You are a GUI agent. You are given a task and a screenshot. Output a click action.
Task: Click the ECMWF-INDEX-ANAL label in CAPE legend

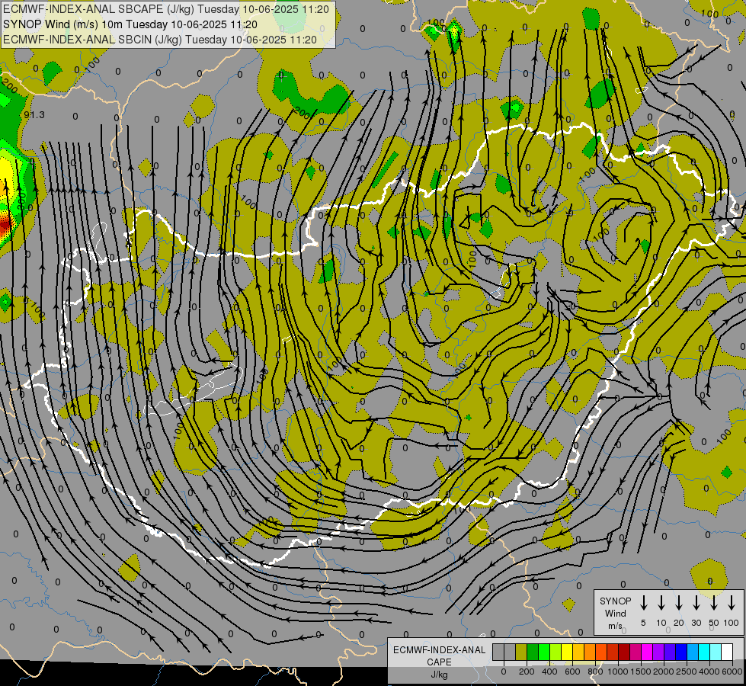point(439,650)
